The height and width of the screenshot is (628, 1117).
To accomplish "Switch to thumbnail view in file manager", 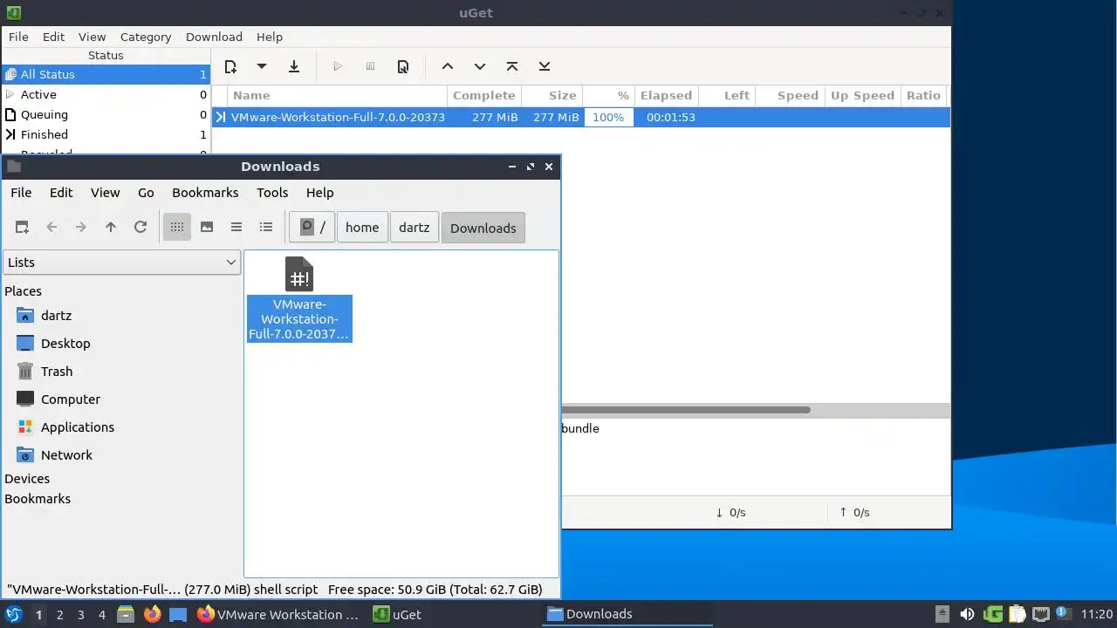I will click(x=207, y=227).
